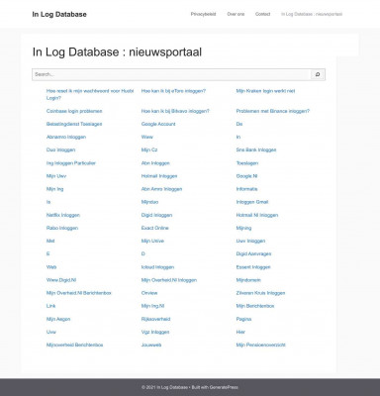Image resolution: width=380 pixels, height=396 pixels.
Task: Open 'Mijnoverheid Berichtenbox'
Action: click(74, 345)
